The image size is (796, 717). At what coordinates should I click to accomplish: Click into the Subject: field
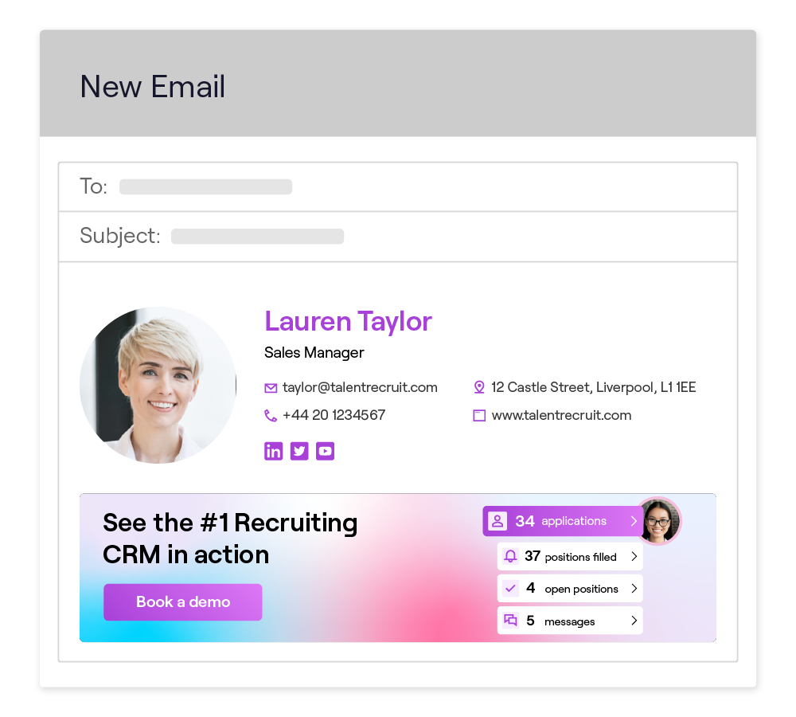click(398, 237)
